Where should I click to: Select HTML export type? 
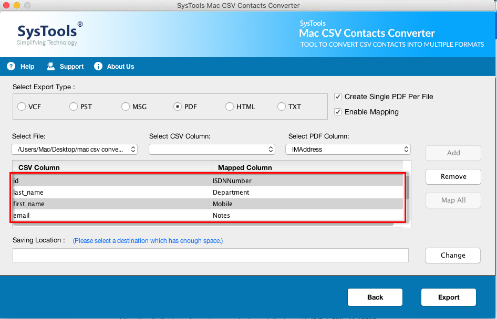(x=230, y=107)
